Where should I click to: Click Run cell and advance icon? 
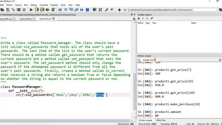tap(42, 10)
